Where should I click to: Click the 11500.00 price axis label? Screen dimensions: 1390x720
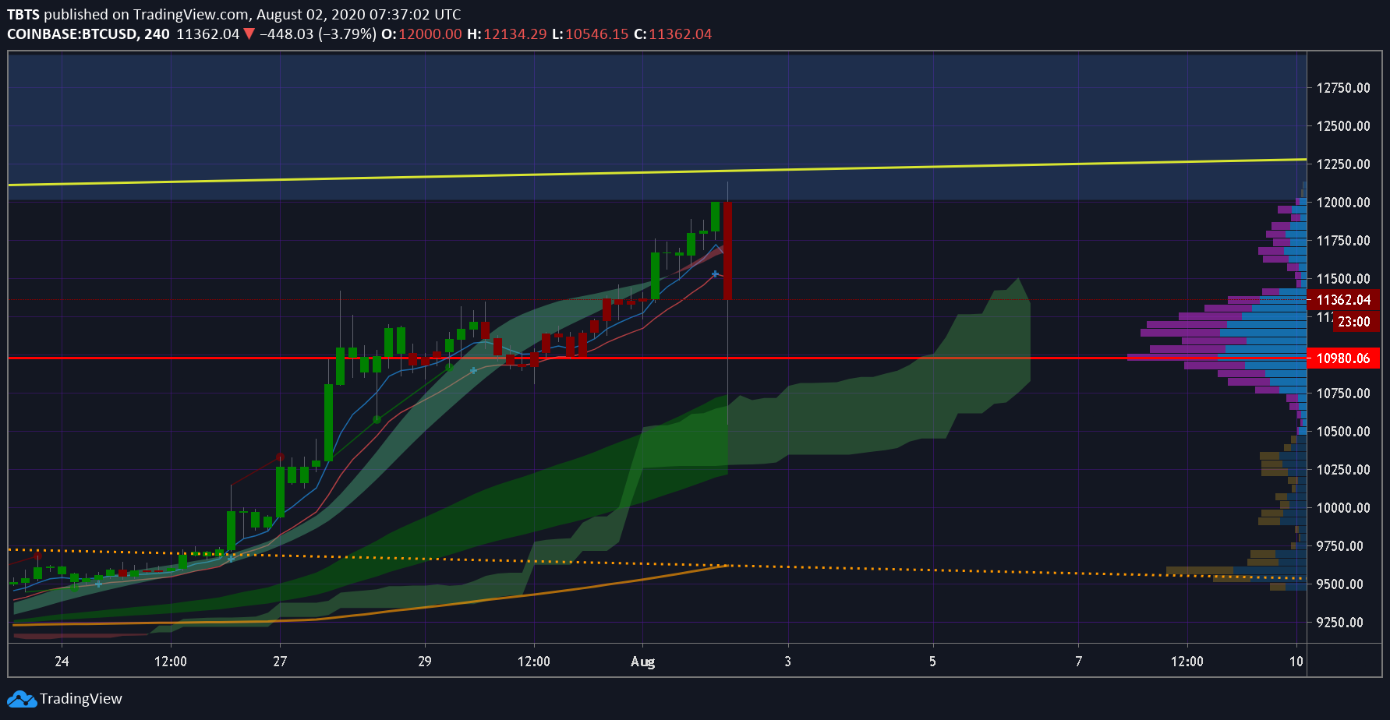point(1343,279)
